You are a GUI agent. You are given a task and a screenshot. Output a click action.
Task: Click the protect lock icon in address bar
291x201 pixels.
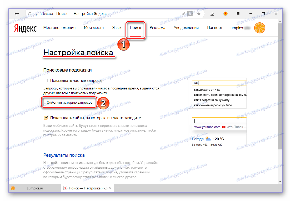click(x=190, y=13)
